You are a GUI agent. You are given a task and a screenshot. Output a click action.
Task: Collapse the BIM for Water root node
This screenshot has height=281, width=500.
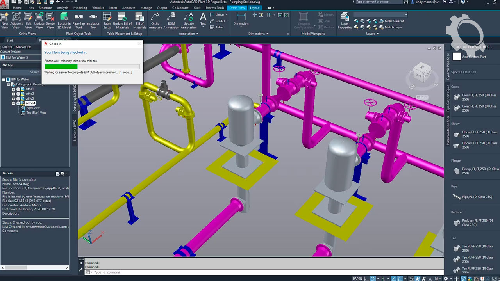click(x=4, y=80)
